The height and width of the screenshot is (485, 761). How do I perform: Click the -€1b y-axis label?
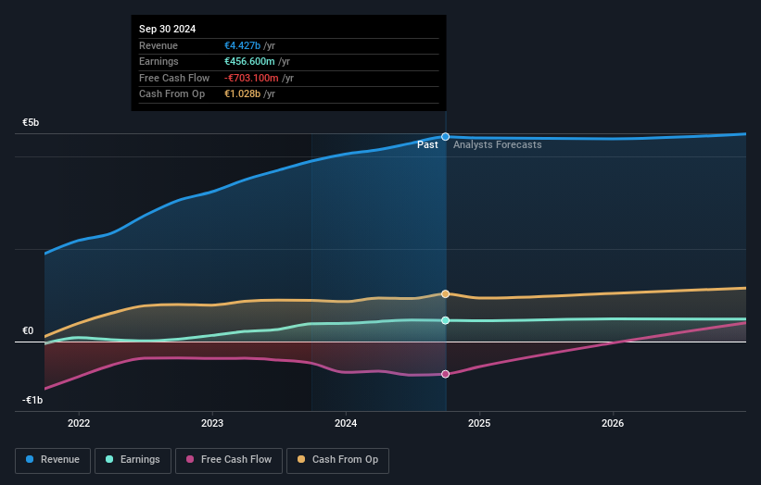pyautogui.click(x=32, y=400)
